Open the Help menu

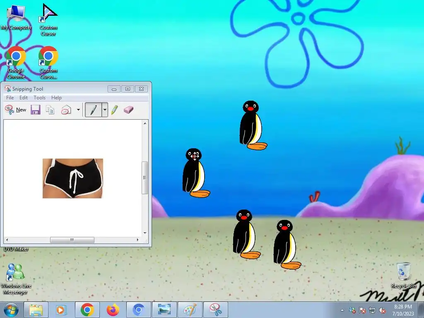pyautogui.click(x=56, y=98)
